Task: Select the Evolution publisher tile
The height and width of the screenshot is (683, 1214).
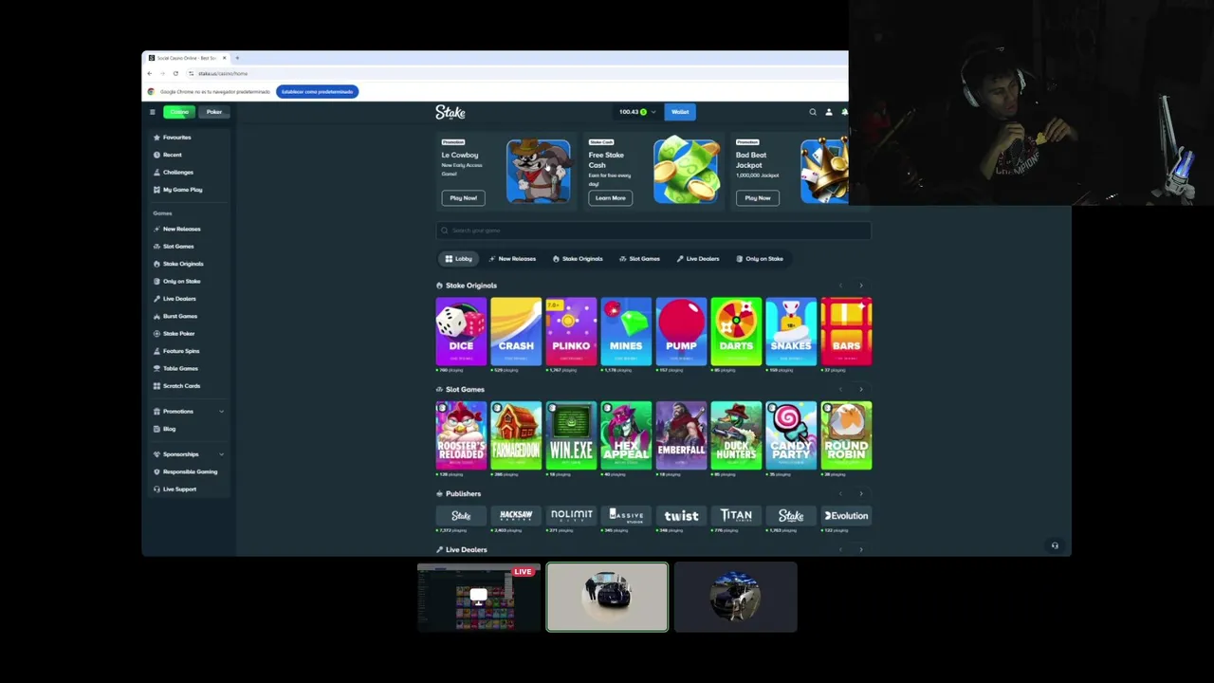Action: 846,516
